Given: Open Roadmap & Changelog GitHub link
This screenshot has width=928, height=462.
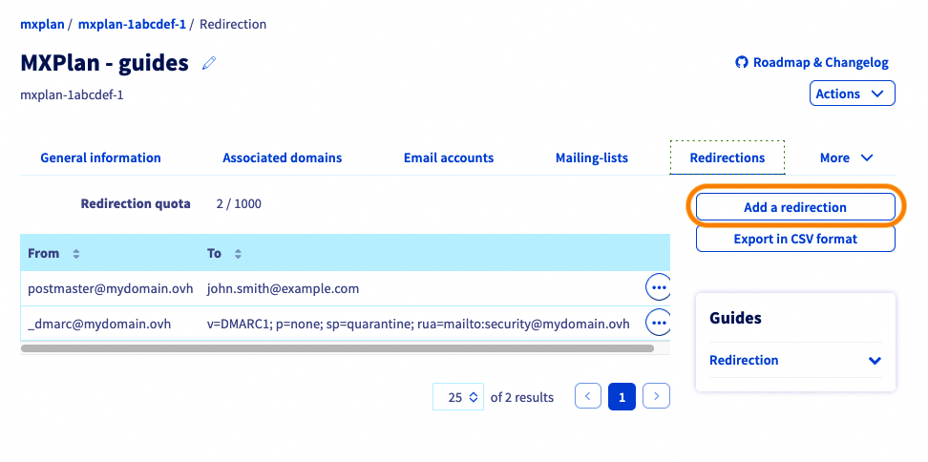Looking at the screenshot, I should (812, 62).
